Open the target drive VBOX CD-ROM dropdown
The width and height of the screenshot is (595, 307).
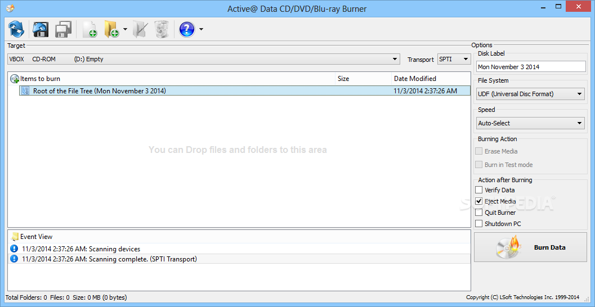204,59
